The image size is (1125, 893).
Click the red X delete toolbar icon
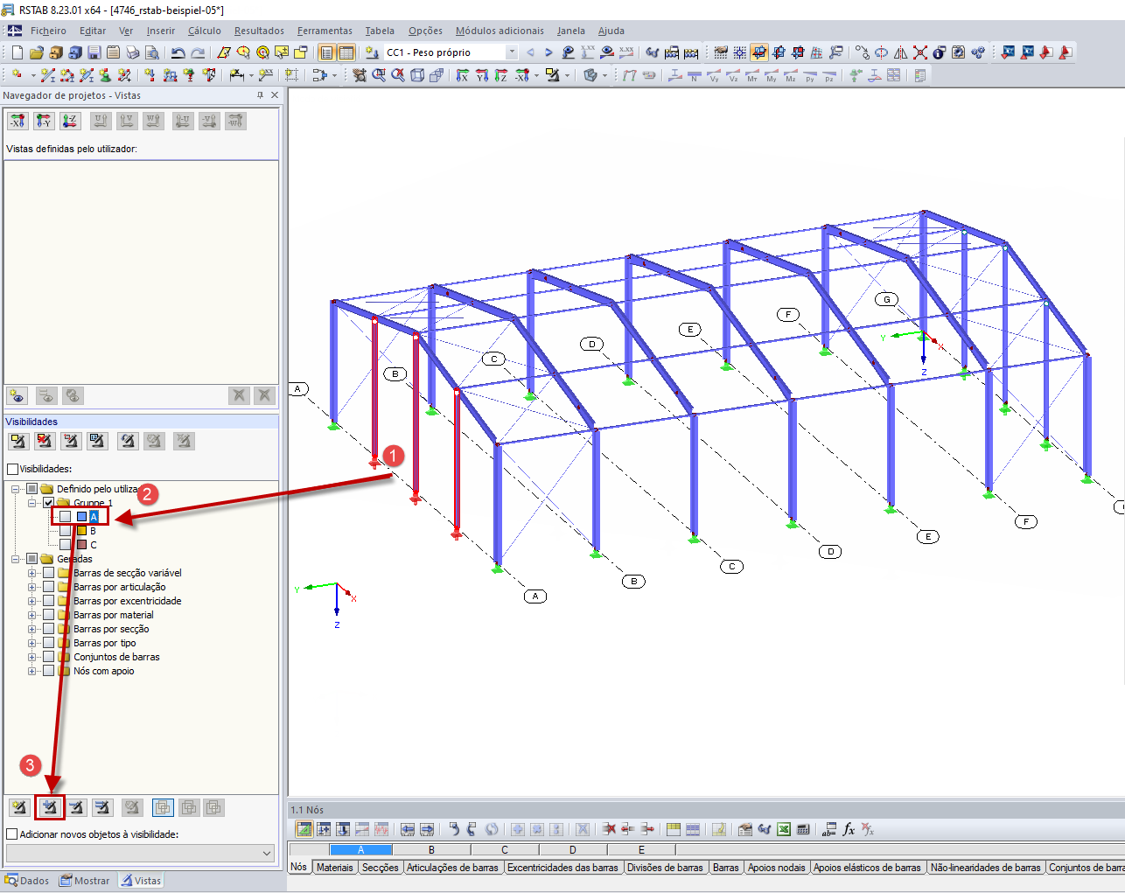tap(920, 52)
